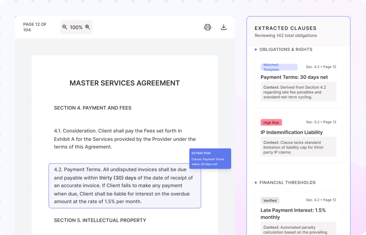Select the highlighted 4.2 Payment Terms paragraph
Screen dimensions: 366x235
click(x=125, y=186)
